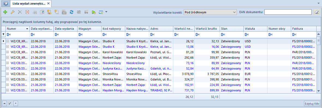Click the green play icon with gear

click(x=94, y=12)
